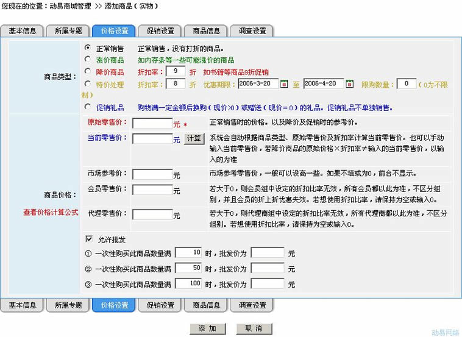Click start date field 2006-3-20
This screenshot has width=462, height=337.
point(258,83)
